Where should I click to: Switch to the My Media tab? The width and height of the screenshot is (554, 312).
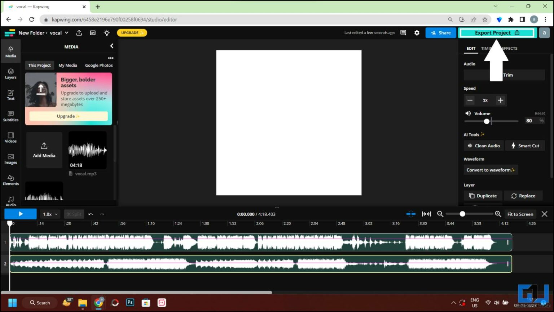[x=68, y=65]
